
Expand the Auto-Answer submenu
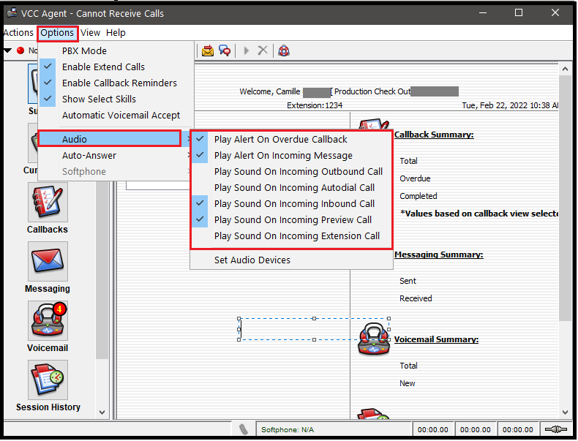point(116,156)
